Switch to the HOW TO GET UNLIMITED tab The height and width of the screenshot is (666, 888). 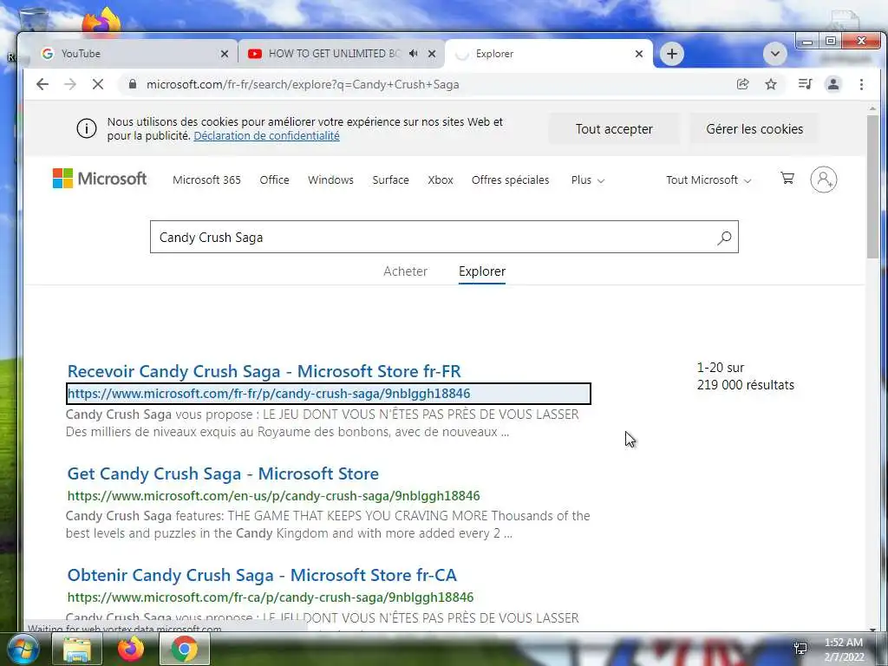pyautogui.click(x=334, y=54)
